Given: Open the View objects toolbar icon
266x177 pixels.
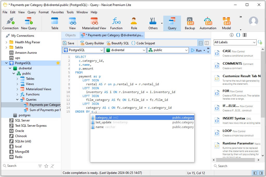Looking at the screenshot, I should [72, 23].
